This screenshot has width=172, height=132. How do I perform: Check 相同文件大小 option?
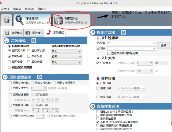click(10, 88)
